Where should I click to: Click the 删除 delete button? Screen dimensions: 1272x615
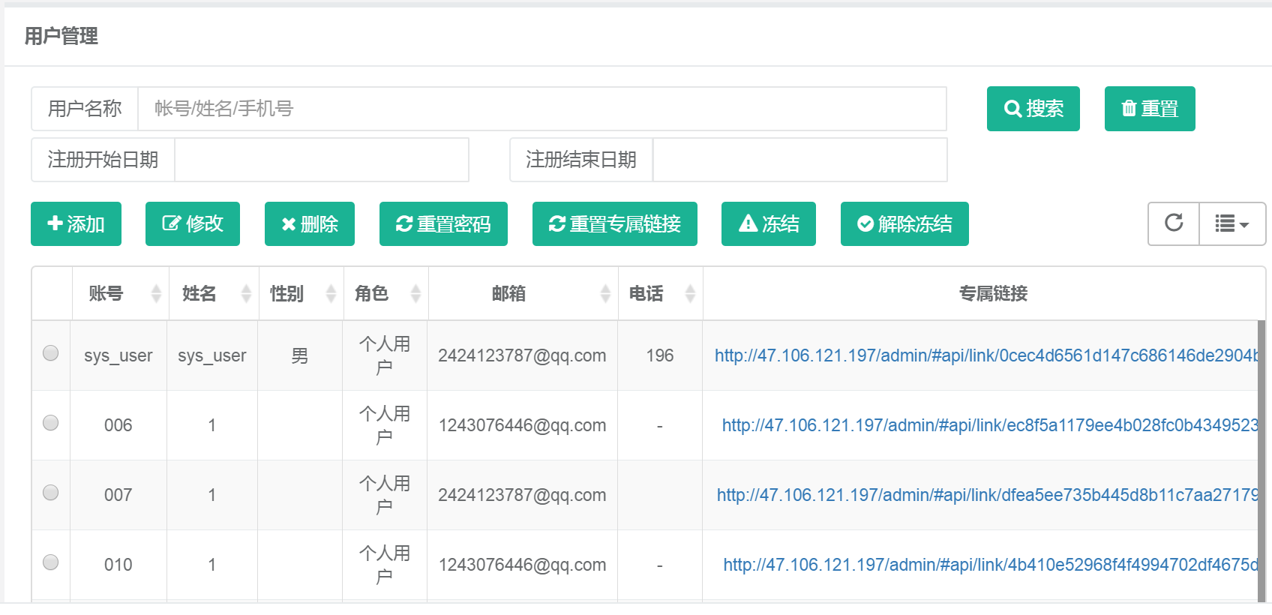(x=310, y=223)
